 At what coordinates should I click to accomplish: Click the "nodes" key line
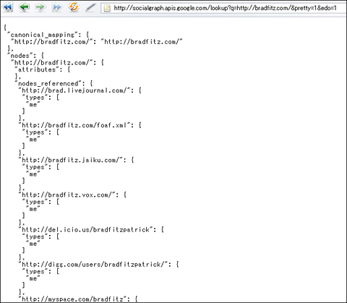[25, 56]
